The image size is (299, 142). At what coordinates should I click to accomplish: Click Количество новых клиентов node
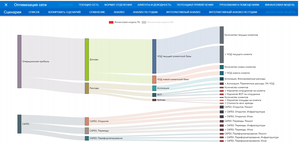point(222,67)
